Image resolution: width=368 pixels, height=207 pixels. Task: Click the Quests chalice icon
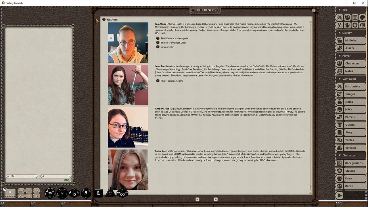click(x=340, y=125)
